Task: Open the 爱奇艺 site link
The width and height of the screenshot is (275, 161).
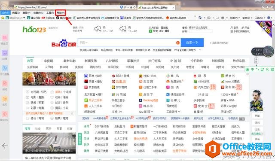Action: 228,76
